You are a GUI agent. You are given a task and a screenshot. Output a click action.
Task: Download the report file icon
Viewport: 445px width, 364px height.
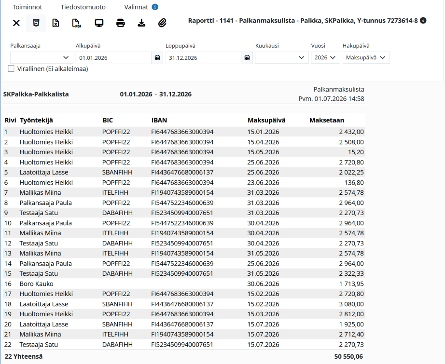tap(141, 23)
